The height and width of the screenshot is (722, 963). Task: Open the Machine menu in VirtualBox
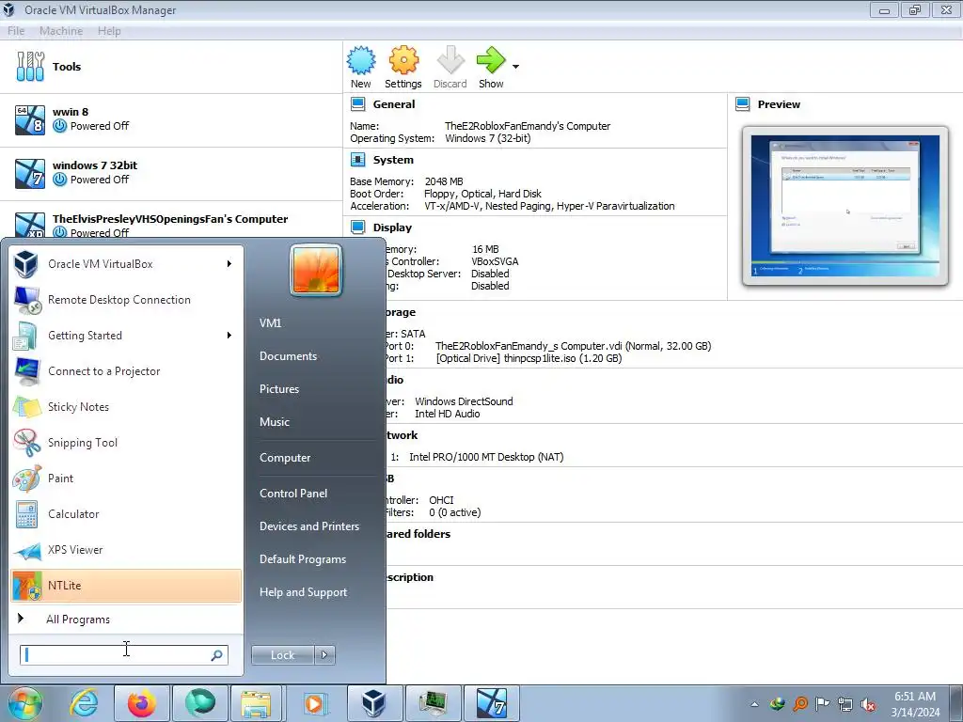coord(61,31)
